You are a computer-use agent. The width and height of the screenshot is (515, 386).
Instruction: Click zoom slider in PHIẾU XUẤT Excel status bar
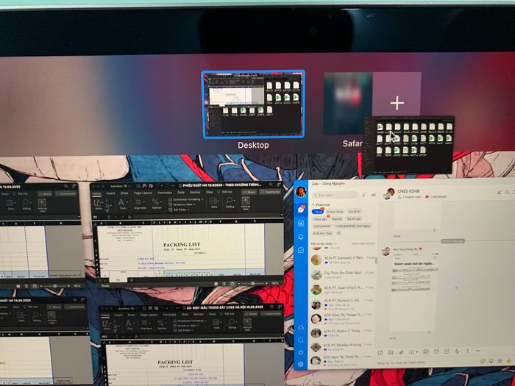[x=252, y=283]
